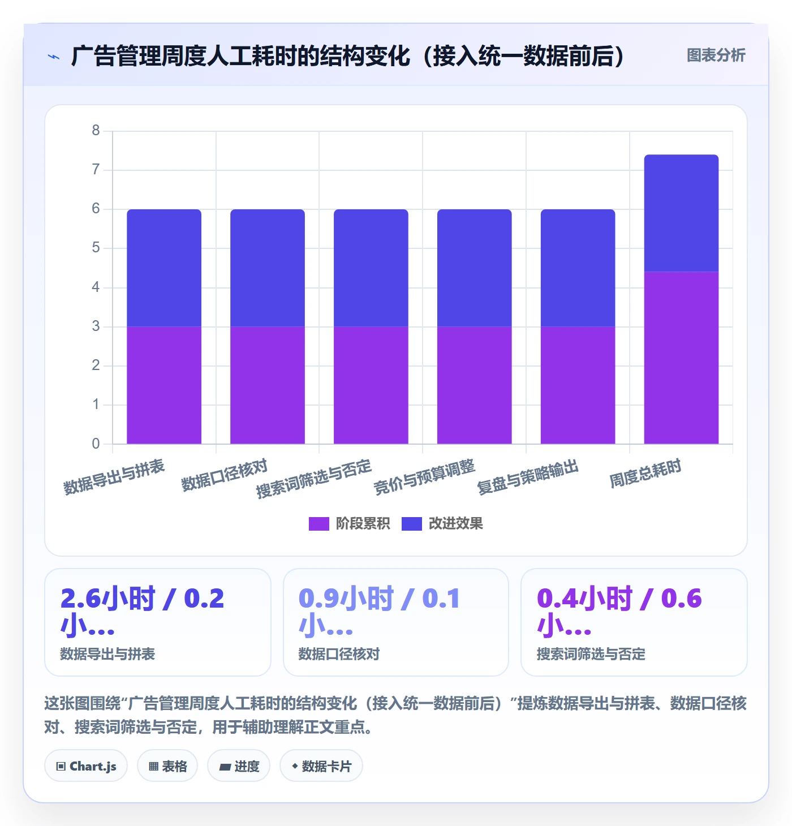This screenshot has width=792, height=826.
Task: Click the blue segment of 数据导出与拼表 bar
Action: (164, 268)
